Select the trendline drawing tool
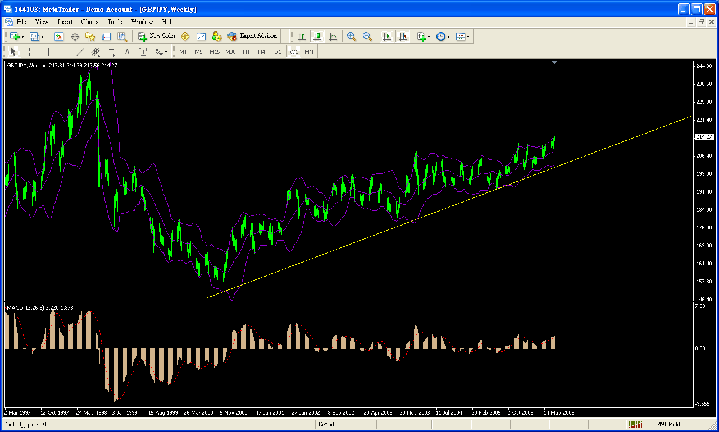 pyautogui.click(x=80, y=52)
